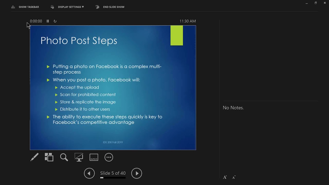The width and height of the screenshot is (329, 185).
Task: Restart the presentation timer
Action: 55,21
